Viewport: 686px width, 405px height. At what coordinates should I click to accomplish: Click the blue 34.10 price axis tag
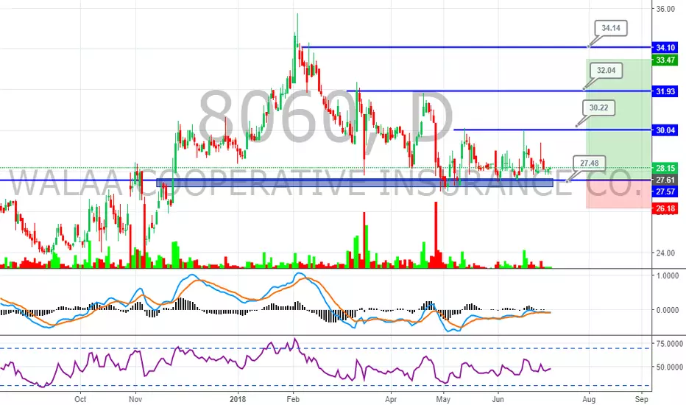(x=665, y=47)
